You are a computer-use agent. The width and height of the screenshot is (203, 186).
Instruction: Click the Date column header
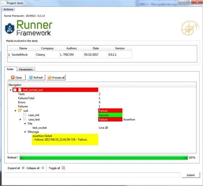point(96,48)
